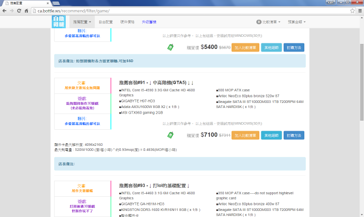This screenshot has height=217, width=364.
Task: Open the 硬件價格 menu item
Action: pos(127,22)
